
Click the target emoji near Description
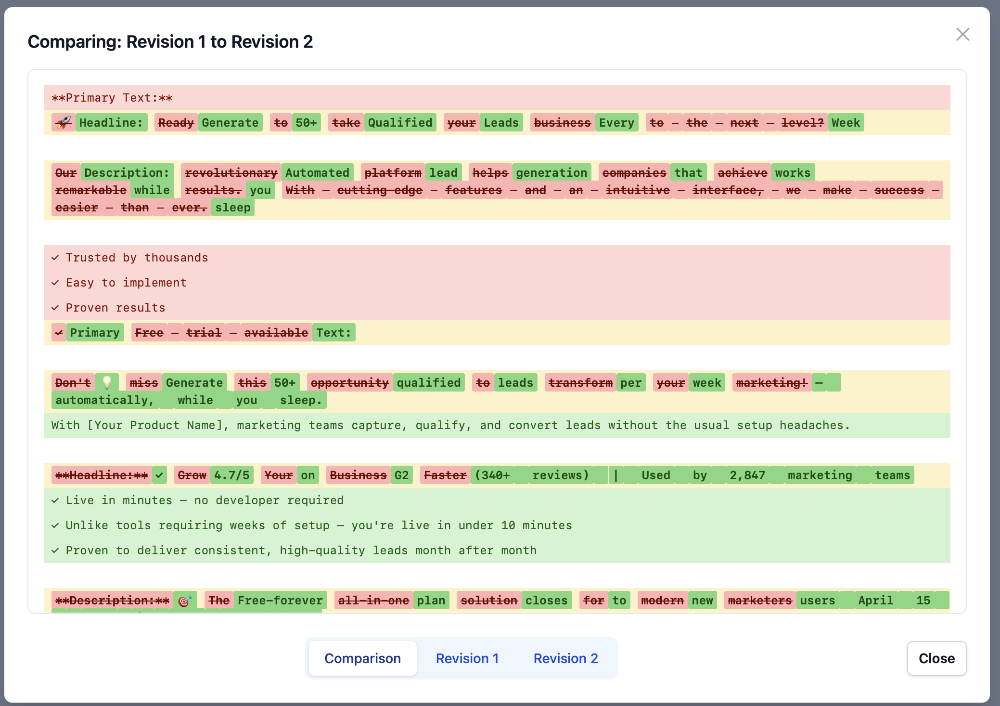click(185, 601)
